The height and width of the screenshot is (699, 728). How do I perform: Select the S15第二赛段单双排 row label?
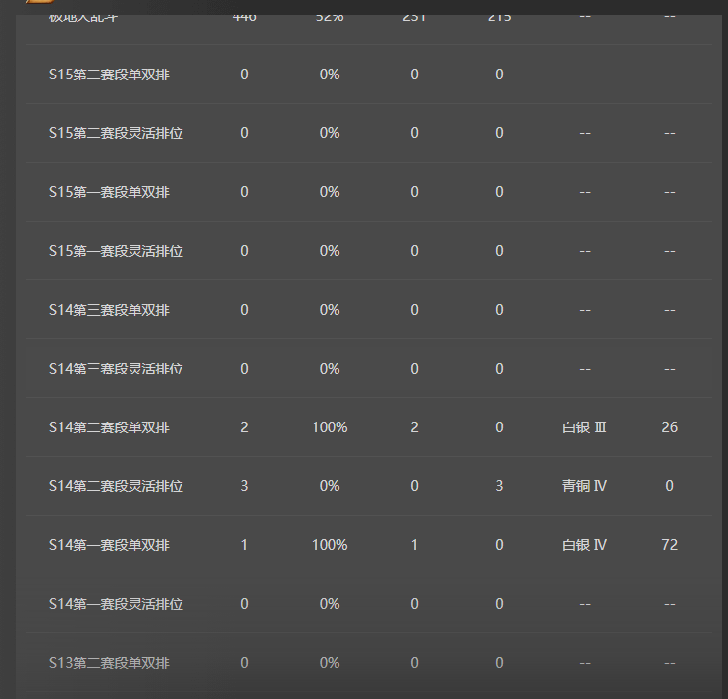coord(109,75)
